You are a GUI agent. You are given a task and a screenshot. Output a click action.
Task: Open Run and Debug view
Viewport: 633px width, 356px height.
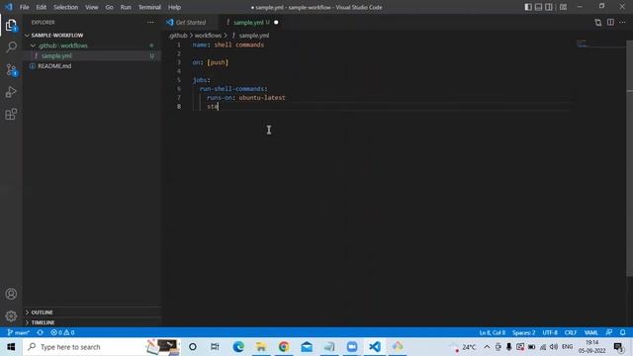11,92
